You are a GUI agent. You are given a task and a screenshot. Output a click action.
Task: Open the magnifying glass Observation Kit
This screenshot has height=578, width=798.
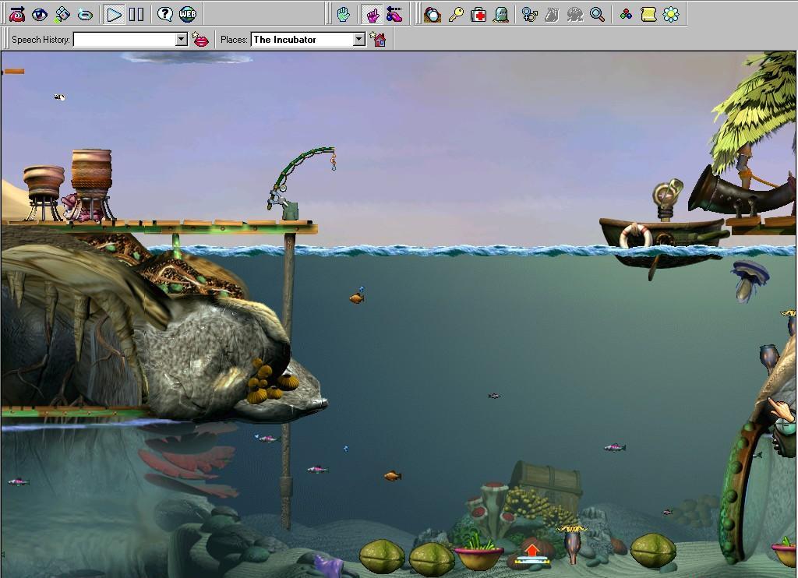[597, 14]
